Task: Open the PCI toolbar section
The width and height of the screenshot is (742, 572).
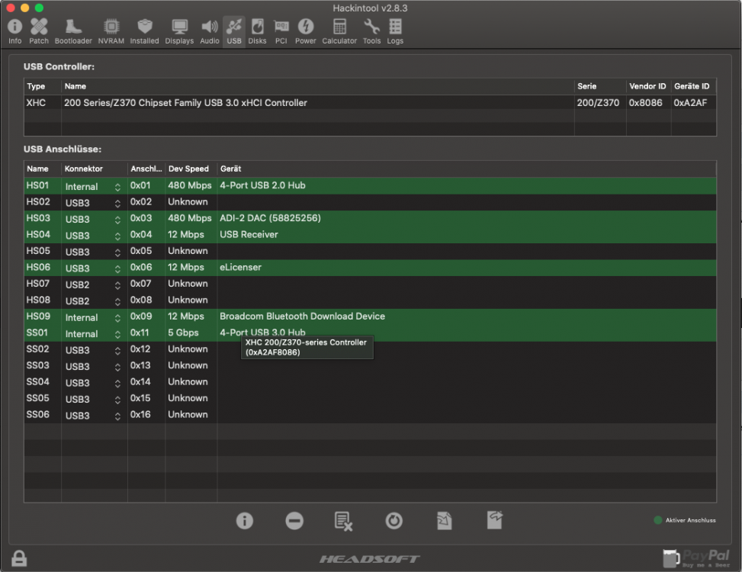Action: point(281,31)
